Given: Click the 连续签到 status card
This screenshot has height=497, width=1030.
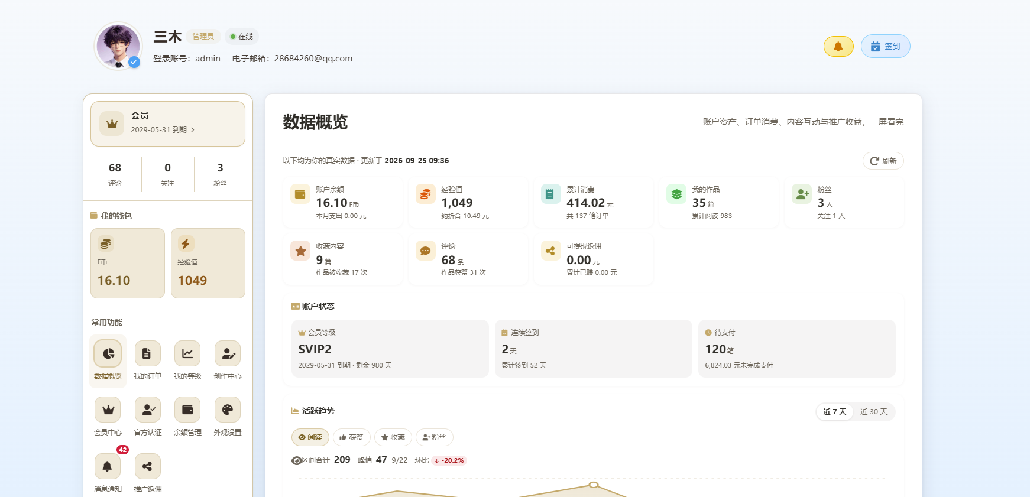Looking at the screenshot, I should pyautogui.click(x=594, y=349).
